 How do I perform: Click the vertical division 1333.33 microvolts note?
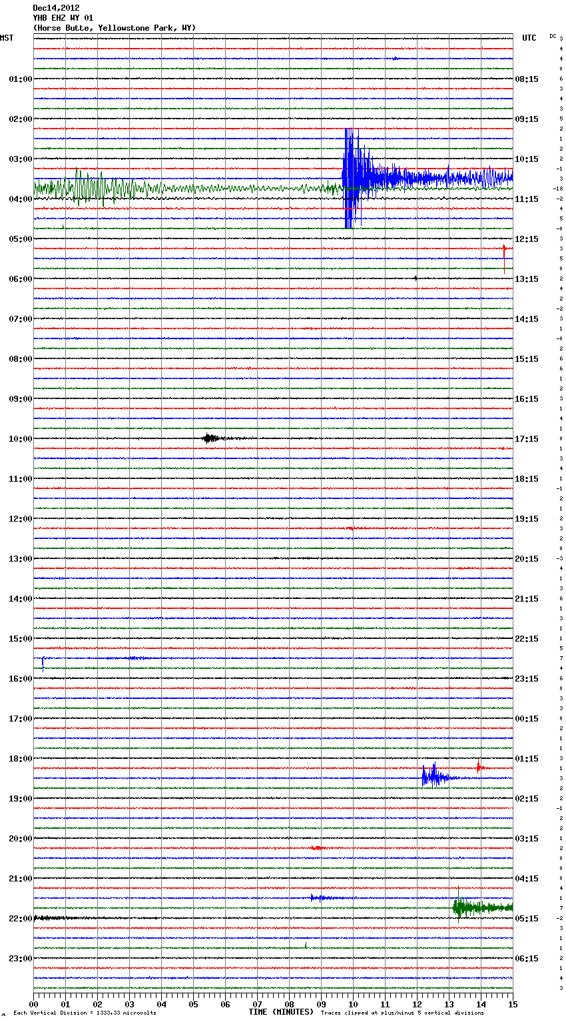(85, 1013)
